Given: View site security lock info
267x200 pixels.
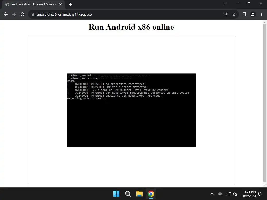Looking at the screenshot, I should (x=33, y=15).
